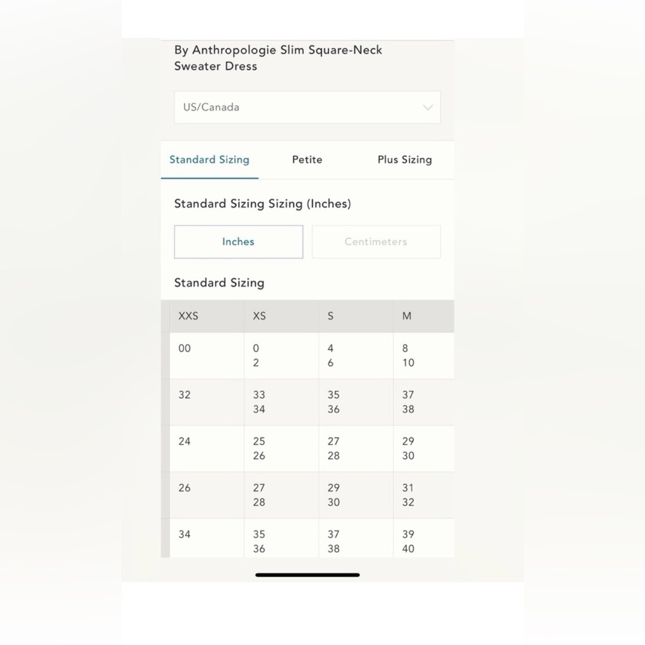Click the S column header

coord(356,316)
